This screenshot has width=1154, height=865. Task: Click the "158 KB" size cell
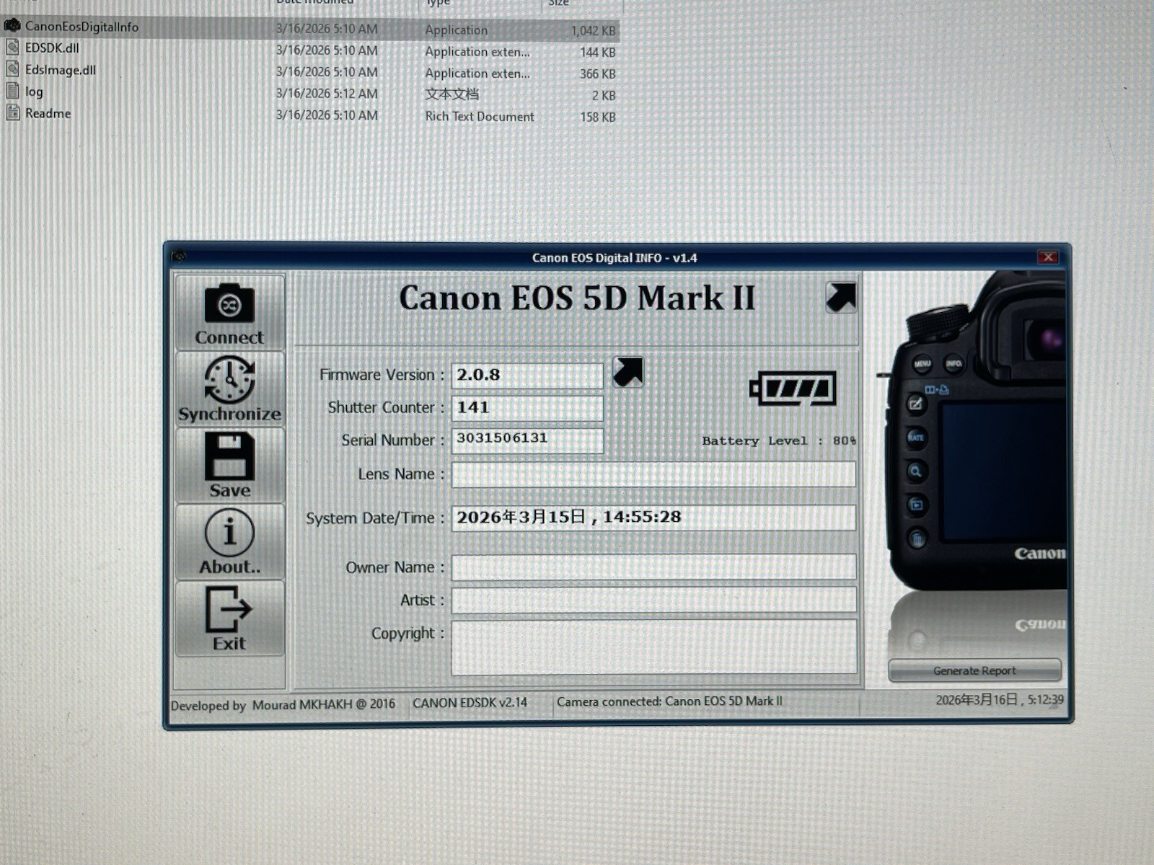point(598,117)
